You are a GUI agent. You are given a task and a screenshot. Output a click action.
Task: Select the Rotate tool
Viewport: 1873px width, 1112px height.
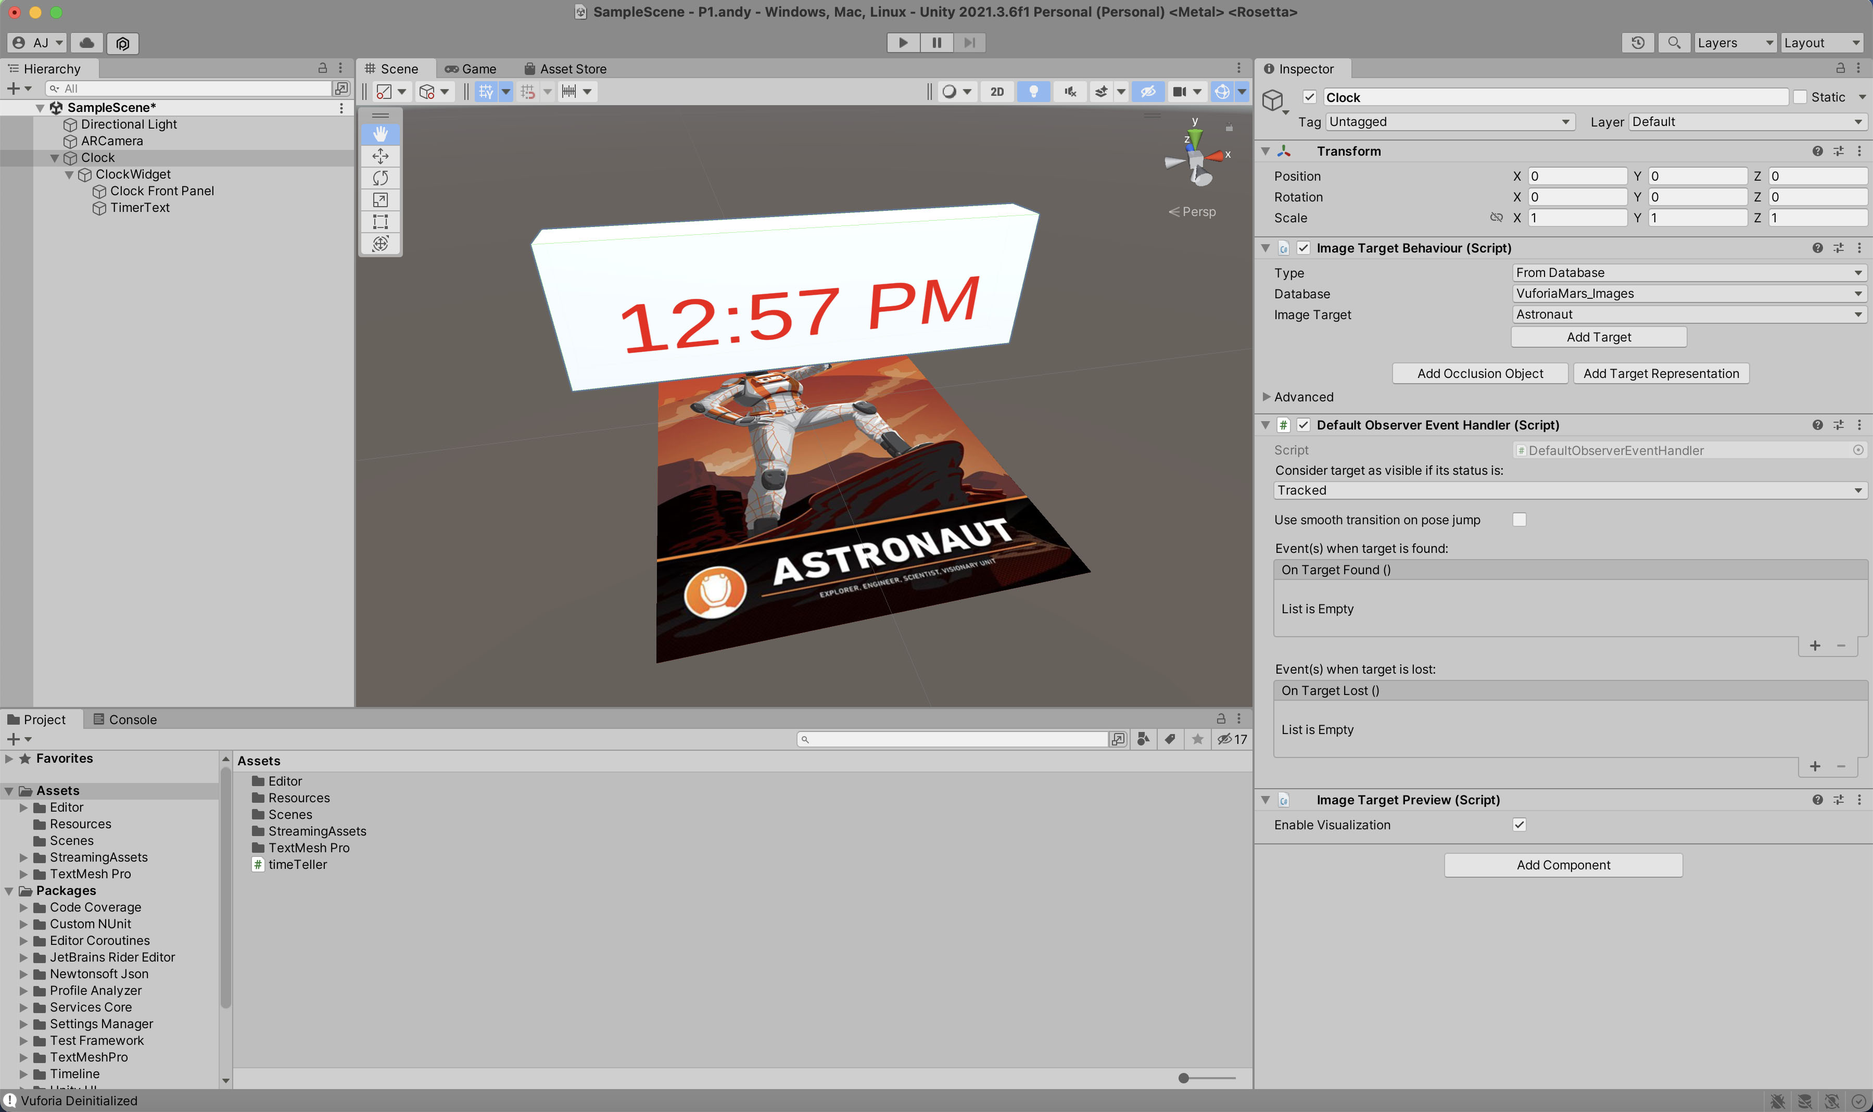coord(381,178)
